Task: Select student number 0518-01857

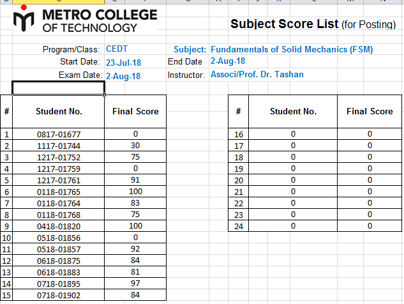Action: [59, 249]
